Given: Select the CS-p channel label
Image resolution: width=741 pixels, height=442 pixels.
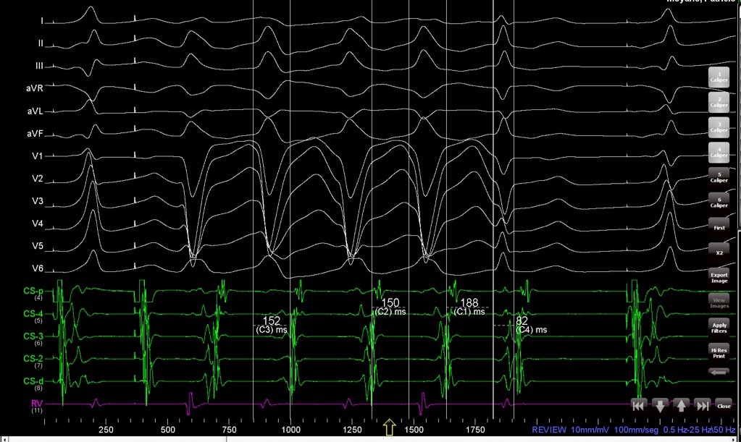Looking at the screenshot, I should (x=32, y=291).
